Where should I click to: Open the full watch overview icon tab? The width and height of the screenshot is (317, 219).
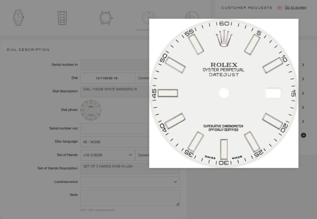(x=18, y=18)
